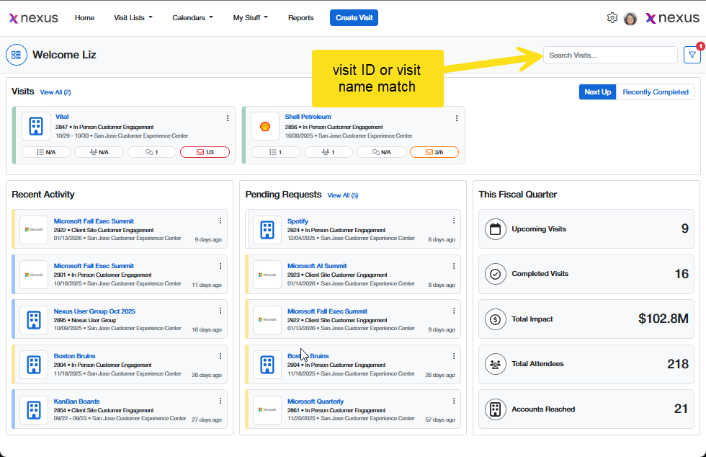Image resolution: width=706 pixels, height=457 pixels.
Task: Expand the Visit Lists dropdown menu
Action: click(133, 18)
